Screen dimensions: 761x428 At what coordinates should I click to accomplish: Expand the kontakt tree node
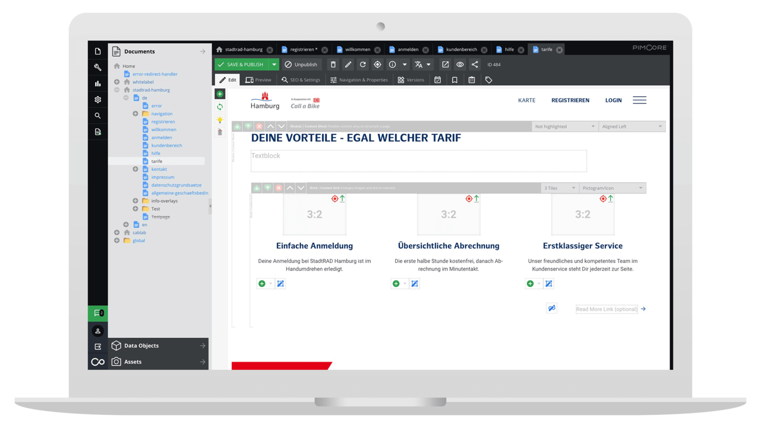[135, 169]
